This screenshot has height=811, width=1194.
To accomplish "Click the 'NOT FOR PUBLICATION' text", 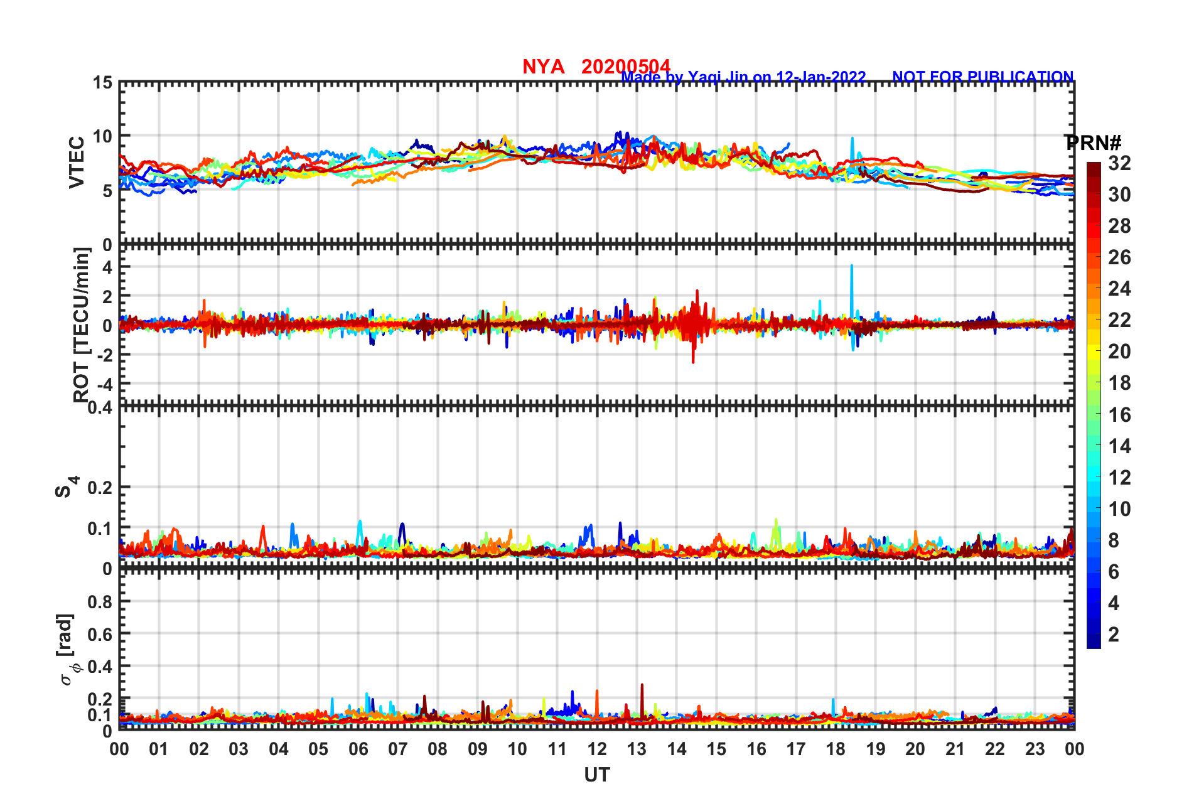I will 983,77.
